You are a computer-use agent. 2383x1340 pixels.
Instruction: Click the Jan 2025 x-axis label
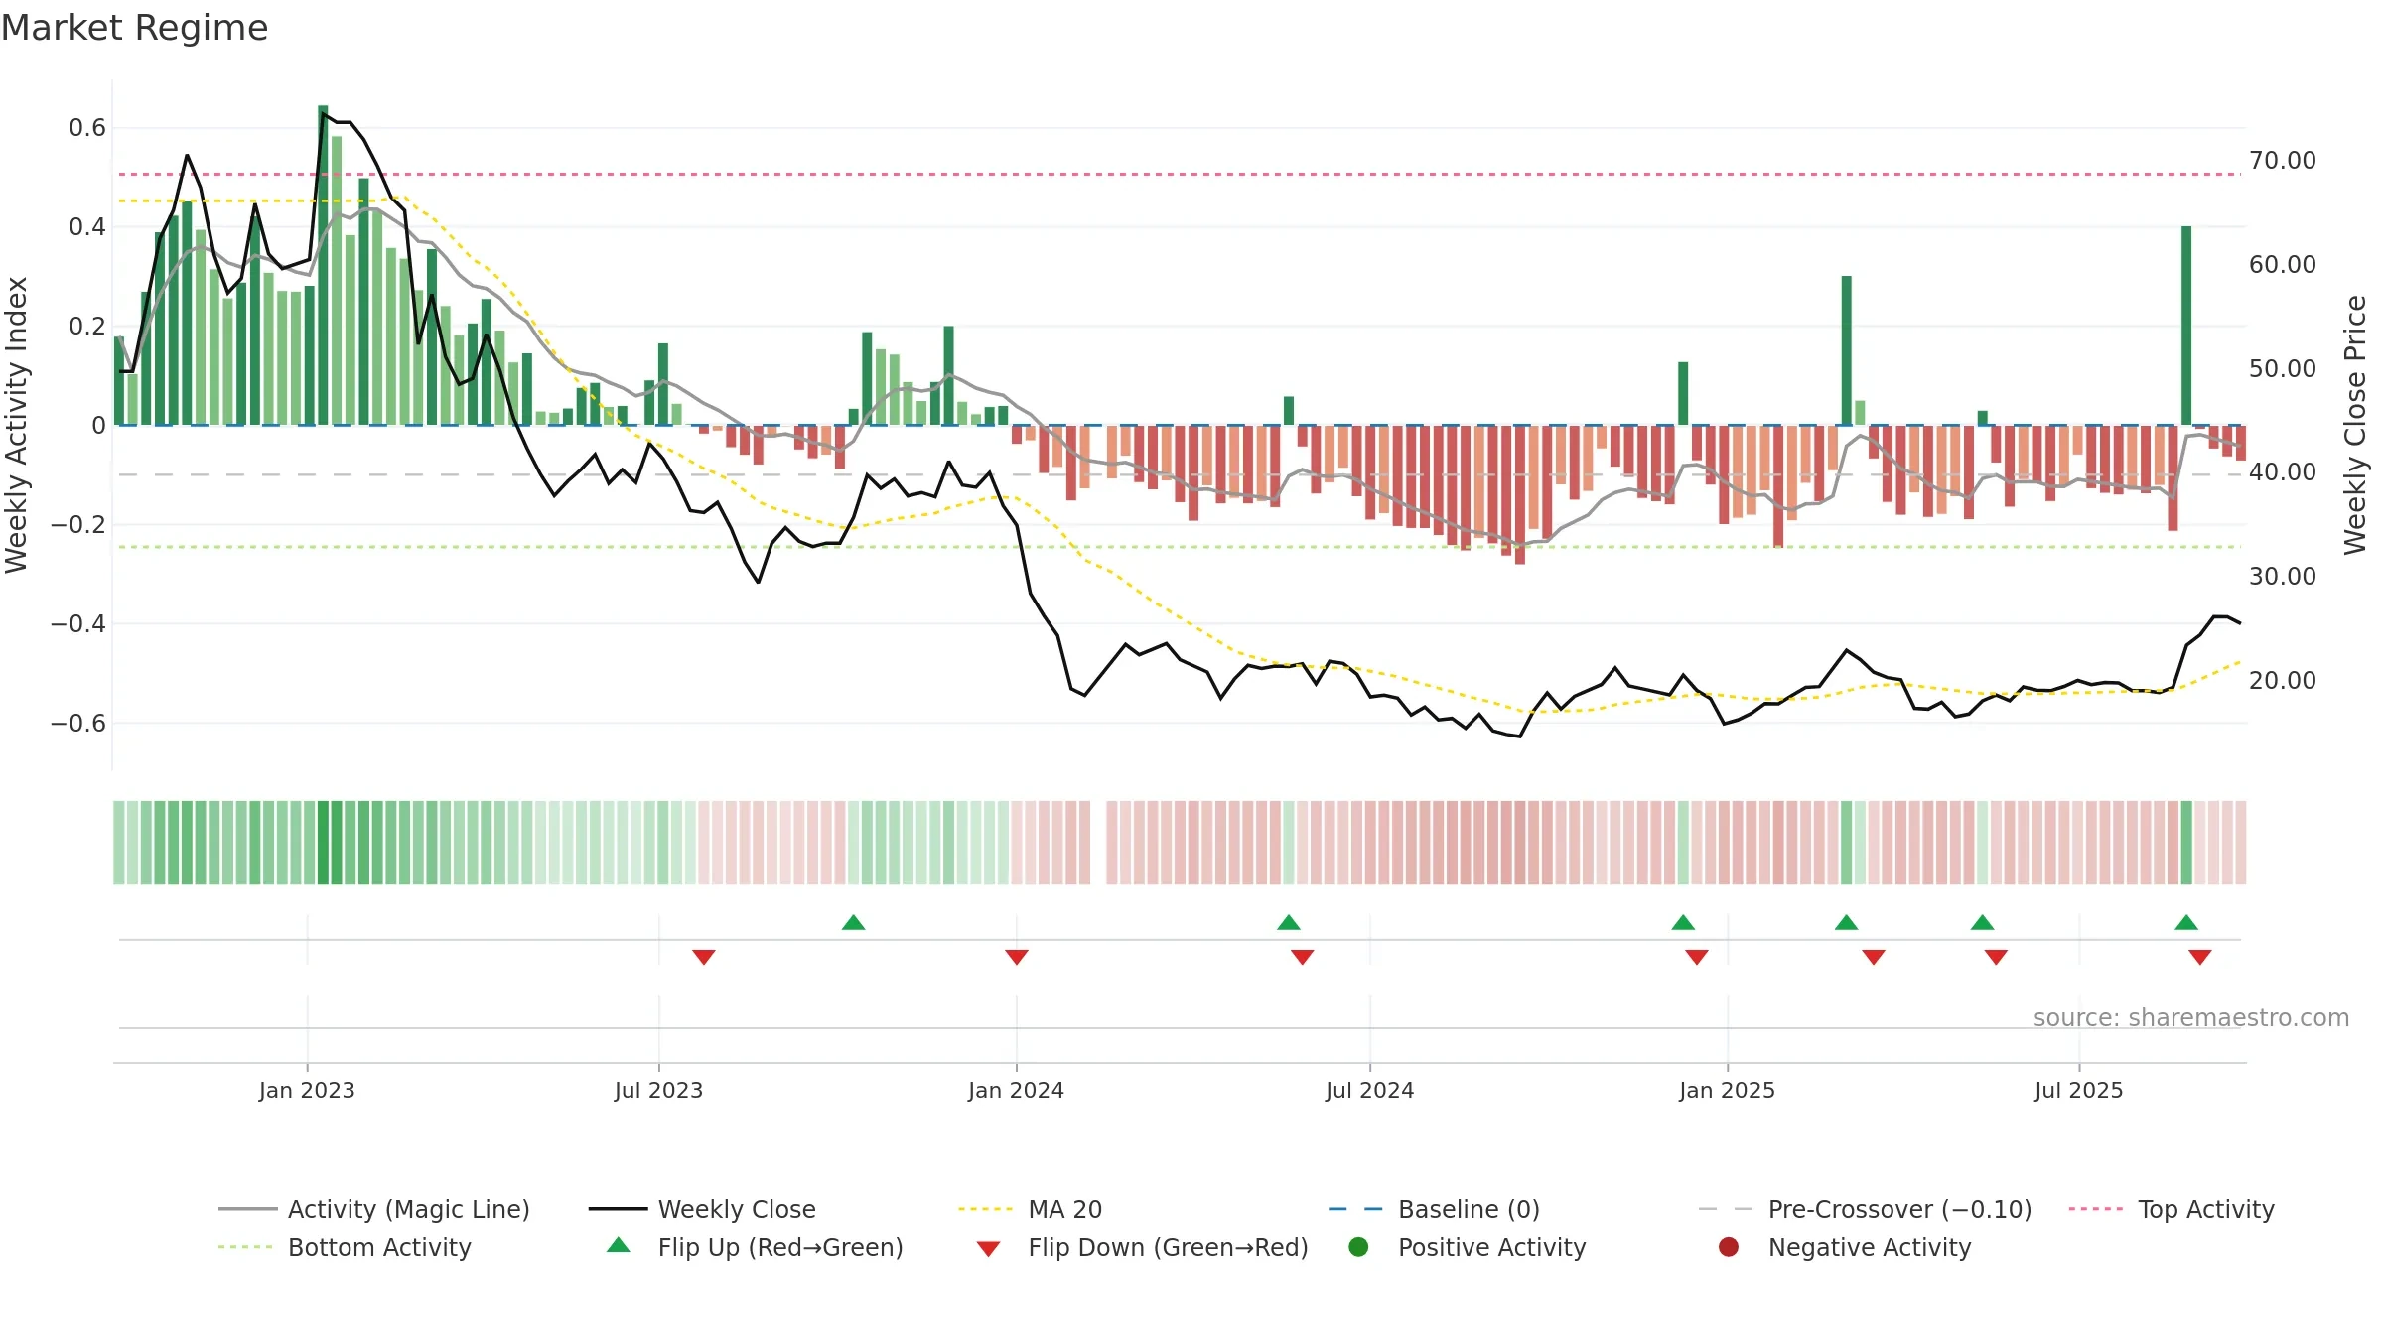tap(1727, 1090)
